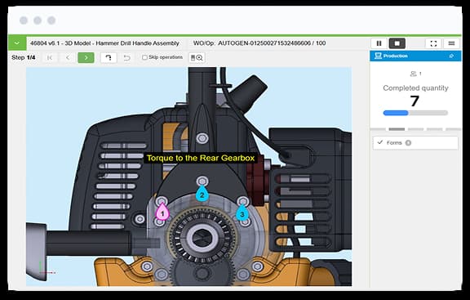Click the undo arrow icon

(127, 58)
